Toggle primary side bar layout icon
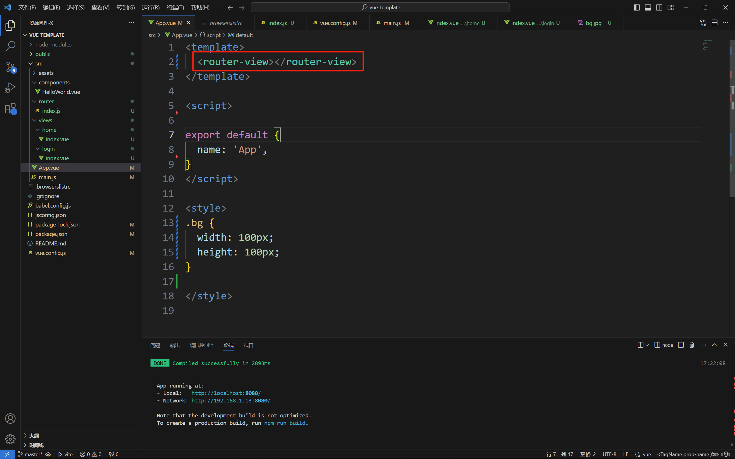This screenshot has width=735, height=459. [636, 7]
